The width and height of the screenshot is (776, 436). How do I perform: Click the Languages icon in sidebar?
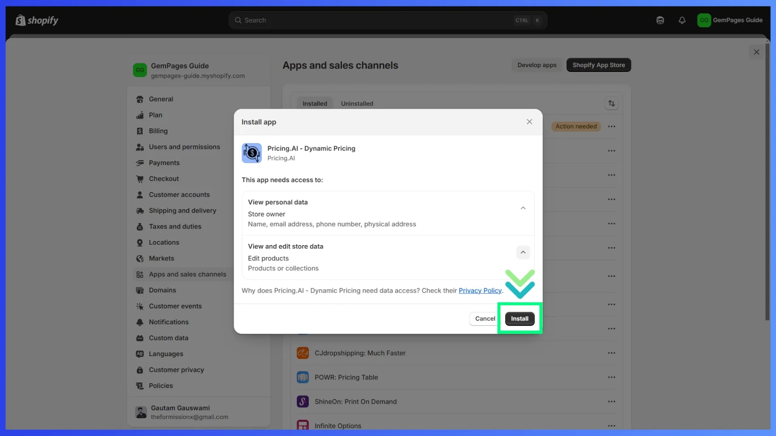click(140, 354)
